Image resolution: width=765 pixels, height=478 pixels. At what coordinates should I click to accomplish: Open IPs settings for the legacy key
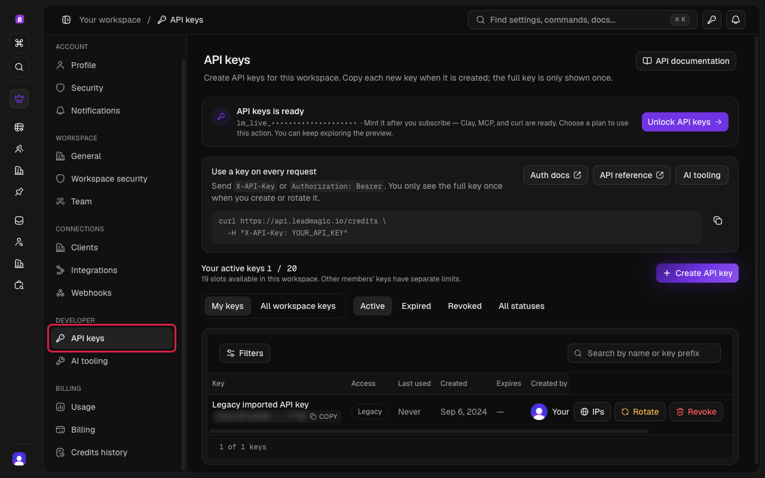[x=592, y=412]
